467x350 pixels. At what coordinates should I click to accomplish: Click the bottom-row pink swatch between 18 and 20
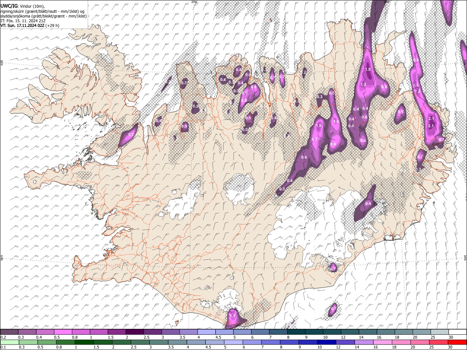point(401,342)
